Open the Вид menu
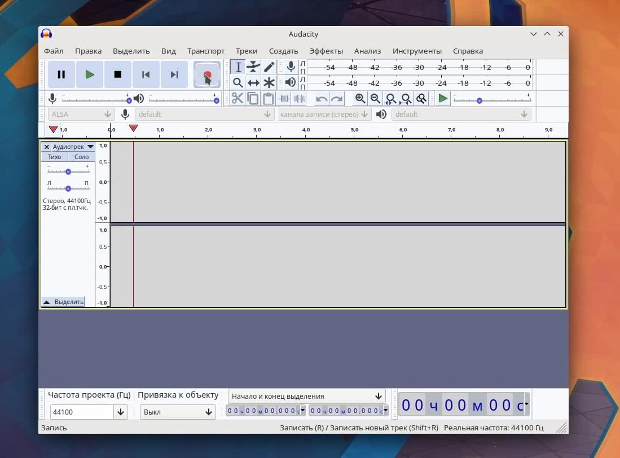 [x=169, y=51]
